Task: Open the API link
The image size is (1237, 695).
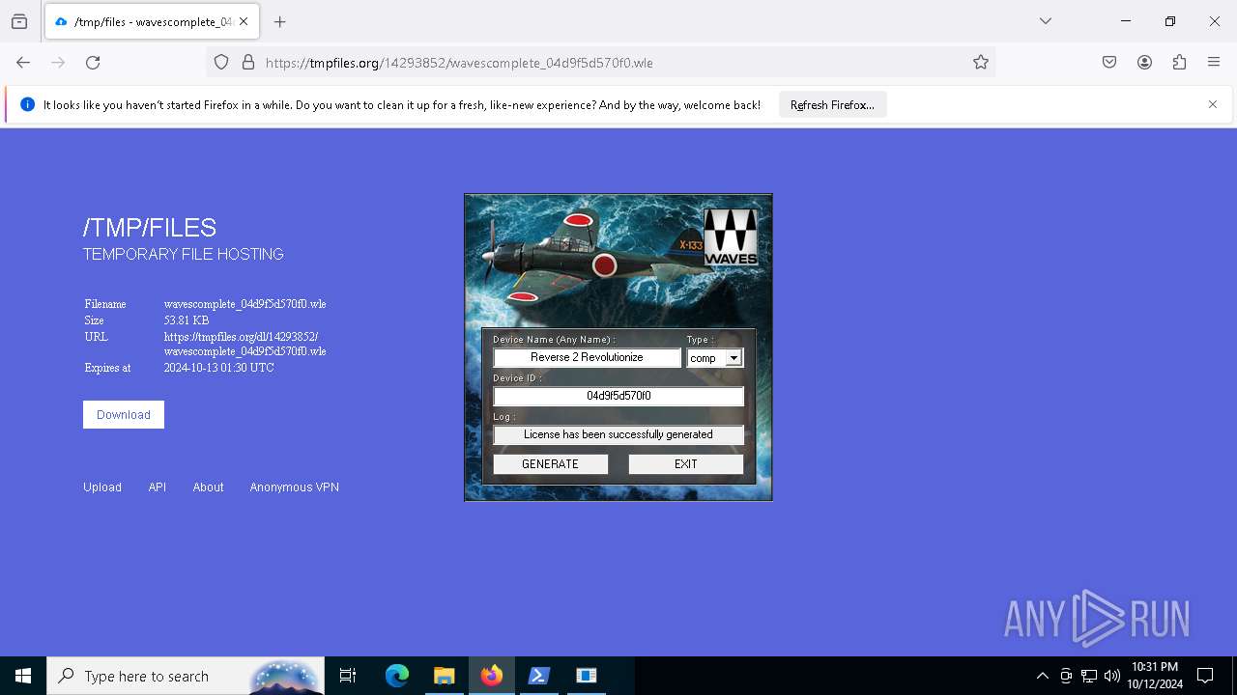Action: [158, 487]
